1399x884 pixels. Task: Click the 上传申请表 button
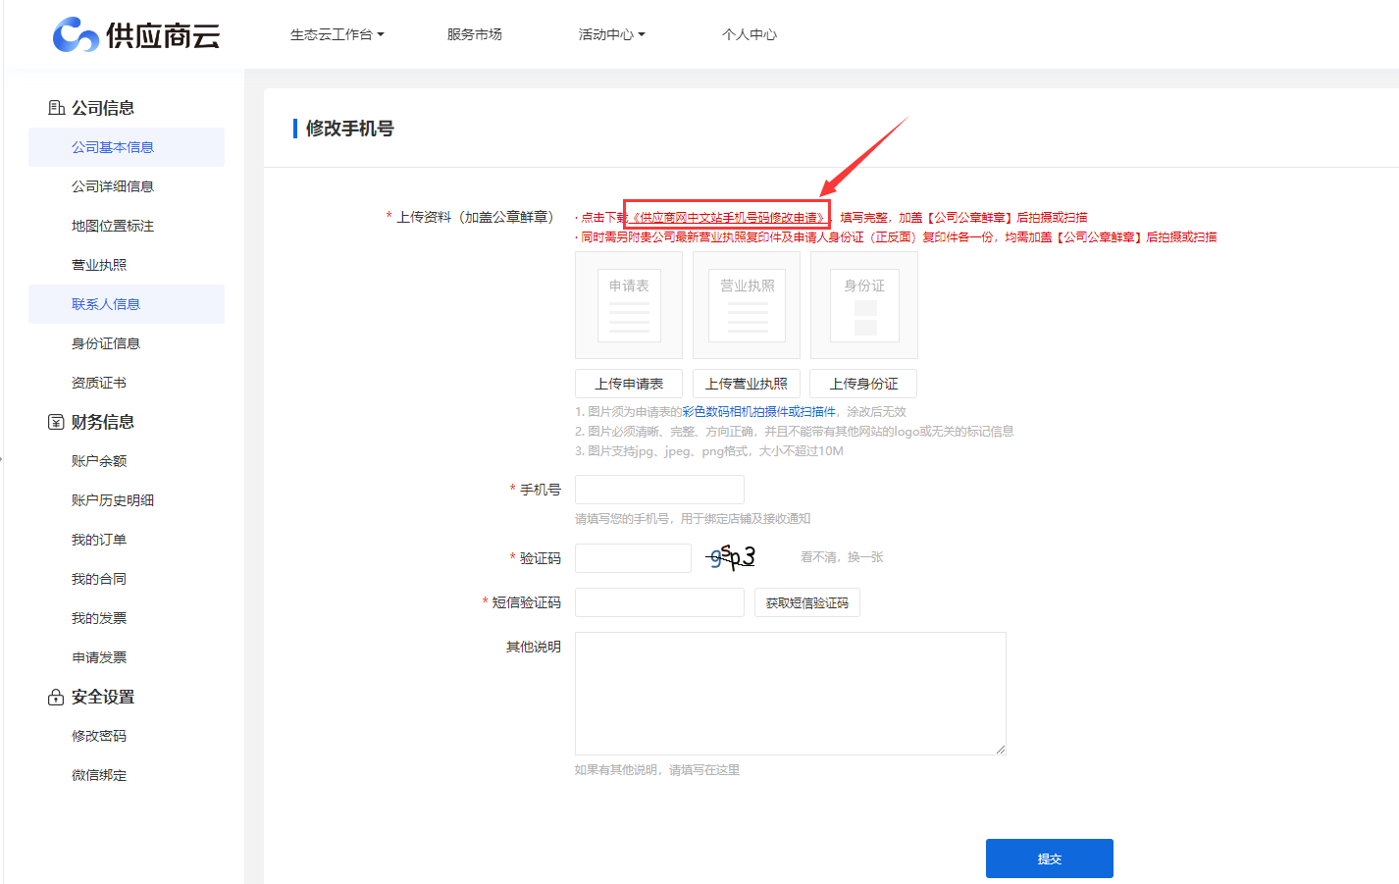click(629, 384)
